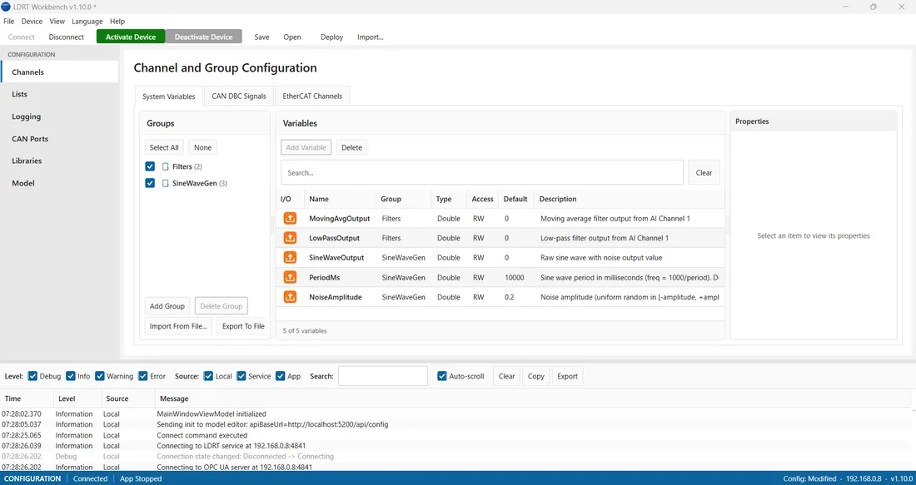This screenshot has width=916, height=485.
Task: Open the Help menu
Action: click(x=117, y=21)
